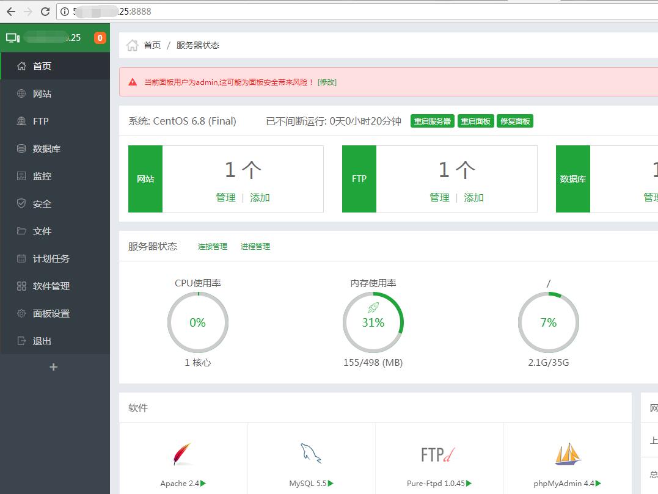
Task: Open 安全 in the sidebar
Action: click(55, 204)
